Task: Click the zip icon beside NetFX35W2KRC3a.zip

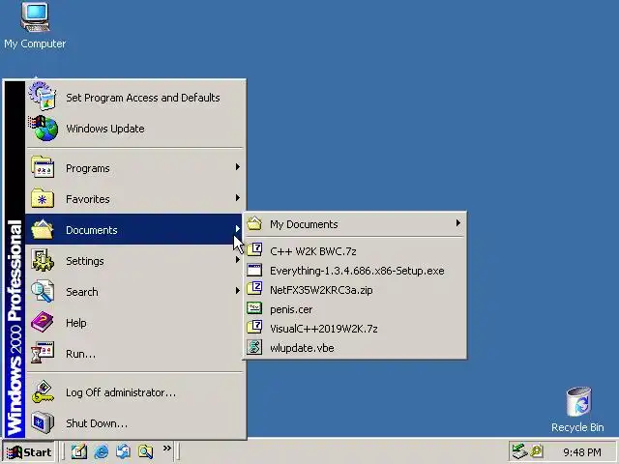Action: [254, 289]
